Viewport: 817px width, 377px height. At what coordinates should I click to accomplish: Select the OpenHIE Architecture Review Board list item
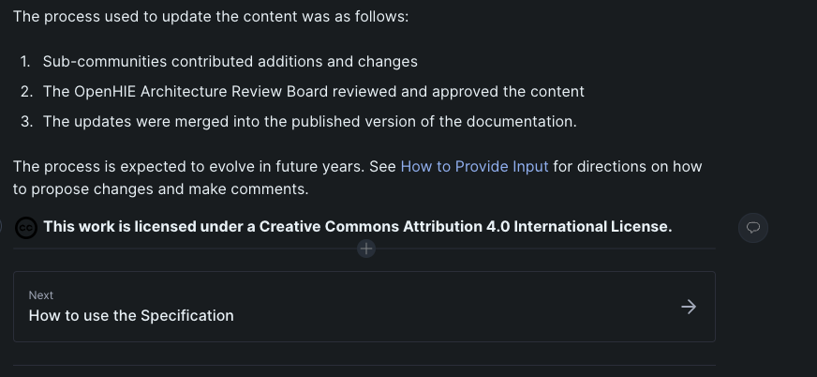tap(314, 92)
